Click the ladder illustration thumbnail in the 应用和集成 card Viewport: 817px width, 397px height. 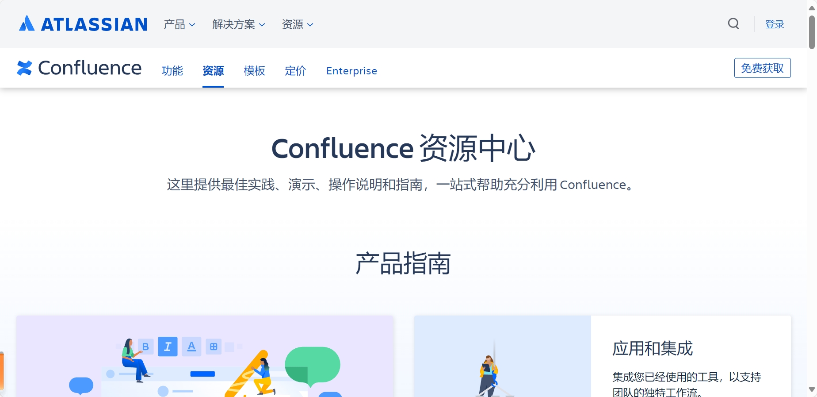[503, 356]
